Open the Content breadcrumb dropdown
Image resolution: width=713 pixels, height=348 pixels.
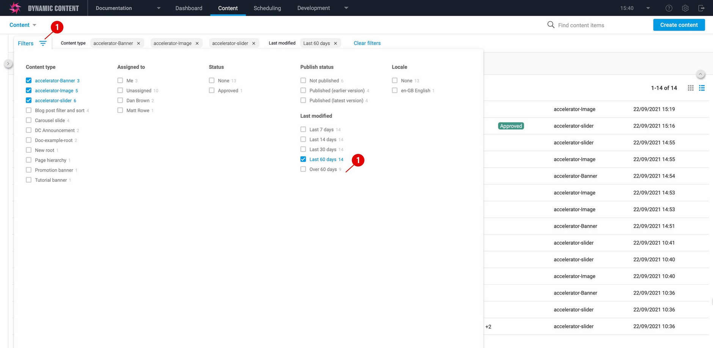click(23, 25)
